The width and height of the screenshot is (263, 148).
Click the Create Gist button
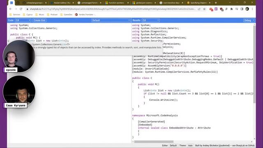click(39, 20)
